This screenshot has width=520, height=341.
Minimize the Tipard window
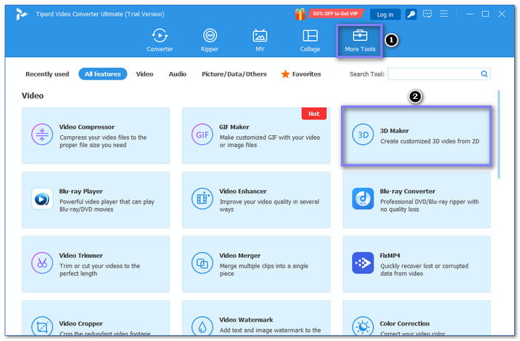469,14
